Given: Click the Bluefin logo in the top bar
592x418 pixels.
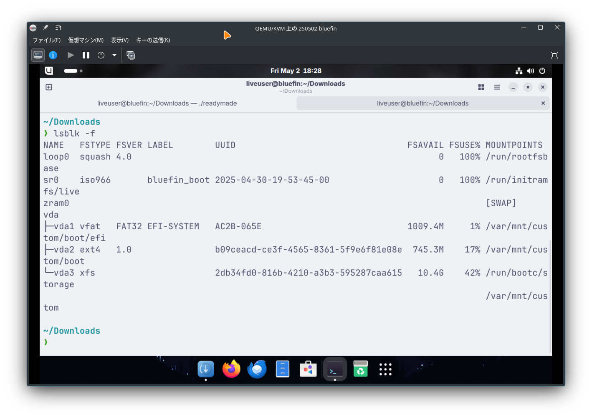Looking at the screenshot, I should click(49, 71).
